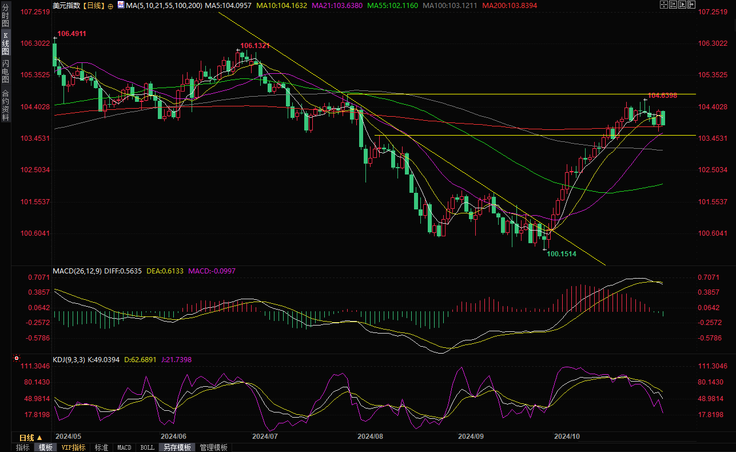Open 闪电图 from the left sidebar
This screenshot has height=452, width=736.
5,71
